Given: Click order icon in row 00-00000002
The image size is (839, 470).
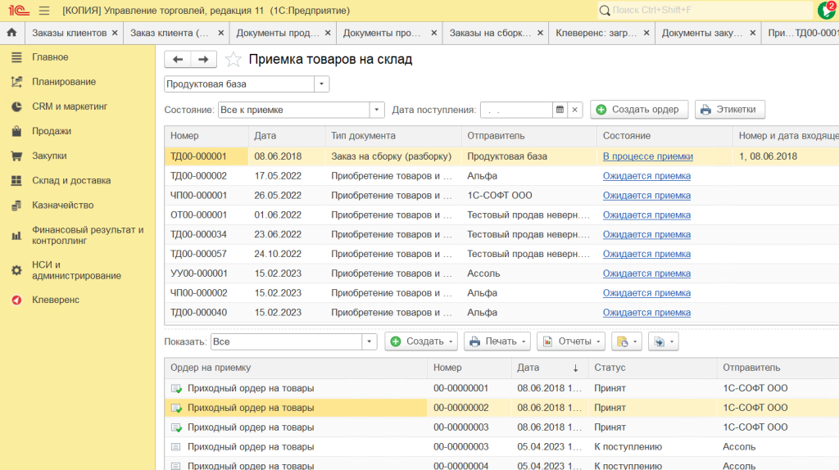Looking at the screenshot, I should (x=176, y=408).
